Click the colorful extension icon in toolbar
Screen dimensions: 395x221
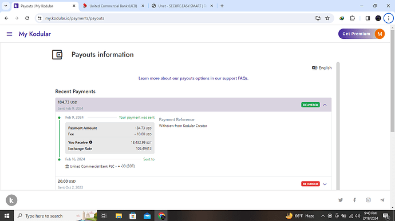(x=342, y=18)
